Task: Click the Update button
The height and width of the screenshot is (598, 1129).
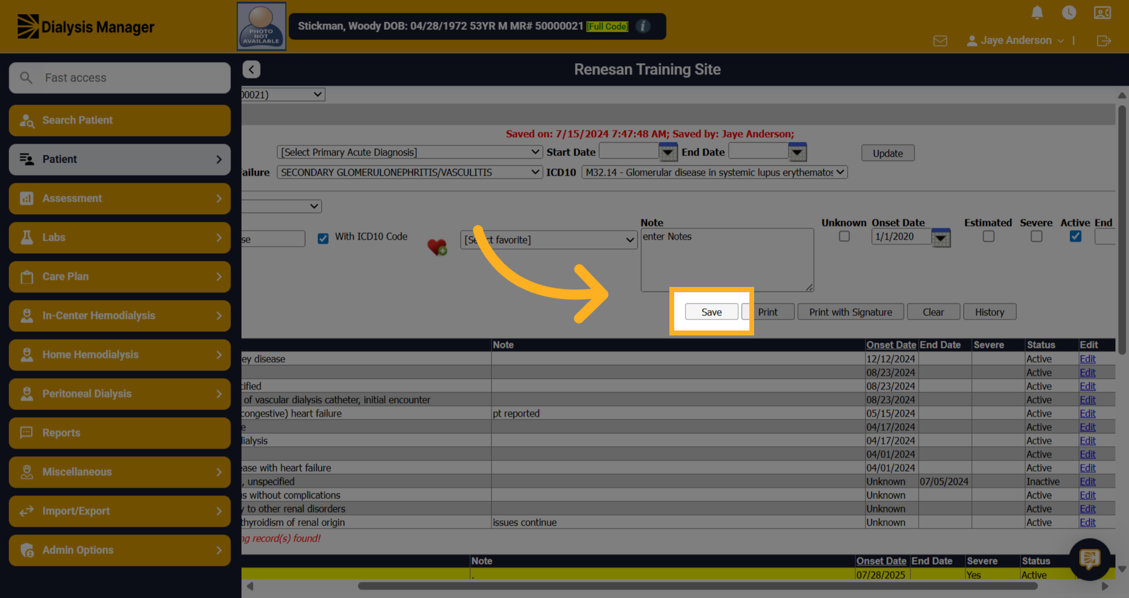Action: [888, 153]
